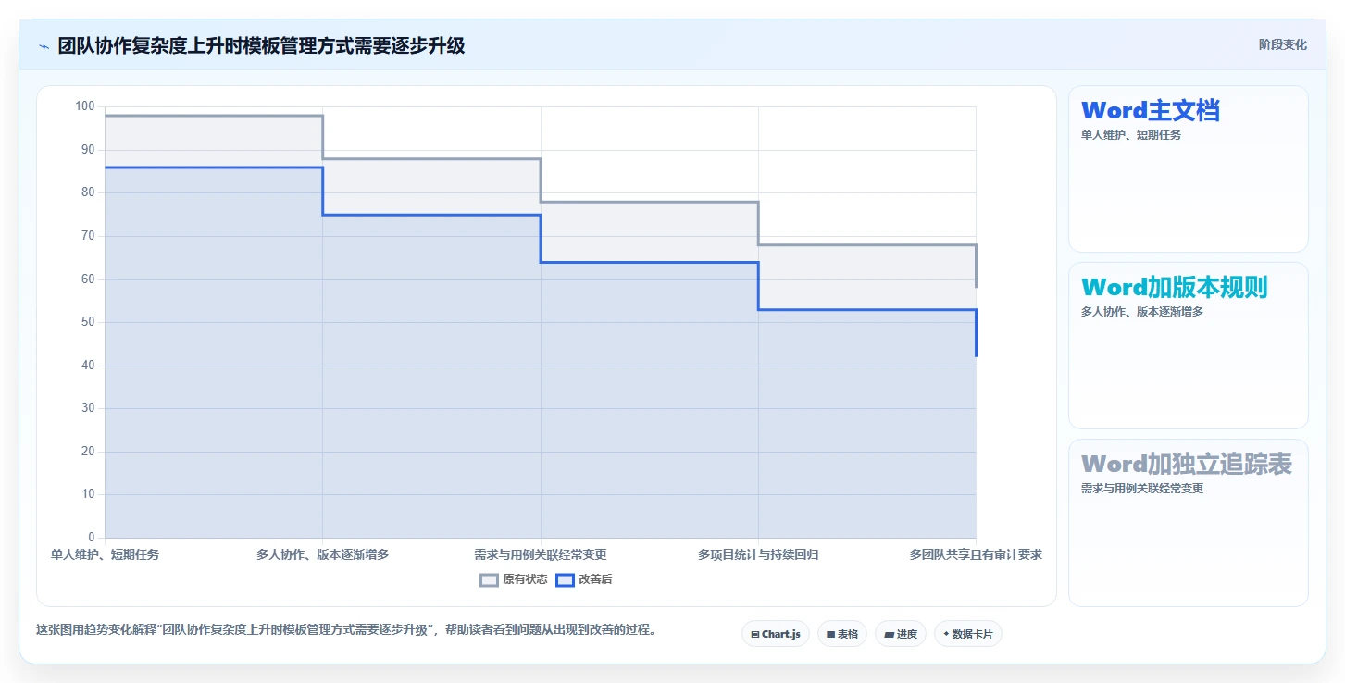1345x683 pixels.
Task: Click the icon inside the 表格 tag
Action: coord(830,635)
